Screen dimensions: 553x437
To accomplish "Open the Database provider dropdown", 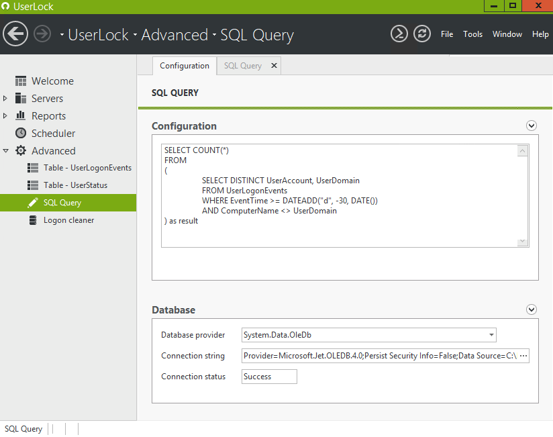I will (491, 335).
